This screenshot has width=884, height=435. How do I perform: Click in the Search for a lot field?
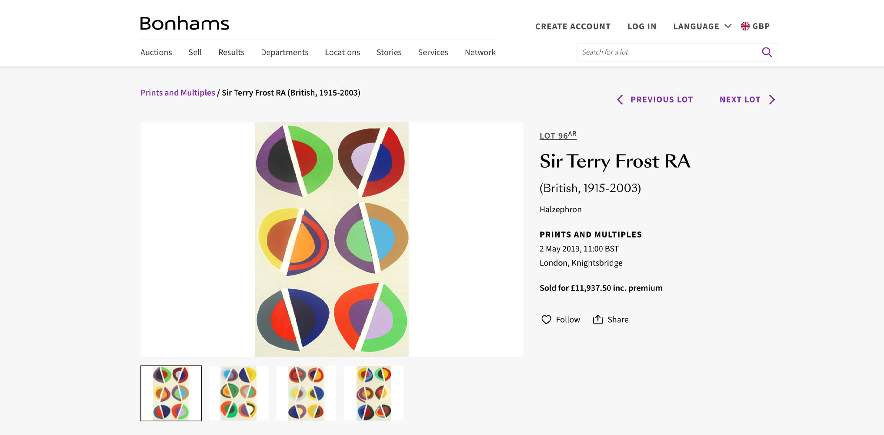pyautogui.click(x=669, y=52)
